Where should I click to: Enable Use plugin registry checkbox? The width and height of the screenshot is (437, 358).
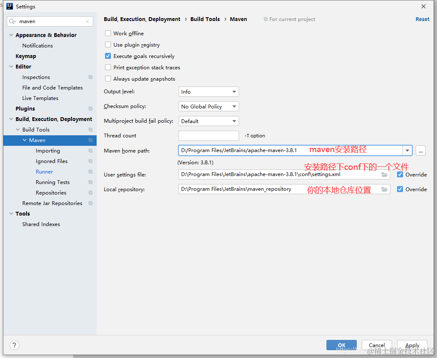(x=108, y=45)
